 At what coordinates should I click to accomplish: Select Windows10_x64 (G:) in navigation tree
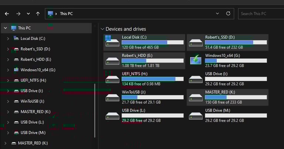click(x=38, y=70)
